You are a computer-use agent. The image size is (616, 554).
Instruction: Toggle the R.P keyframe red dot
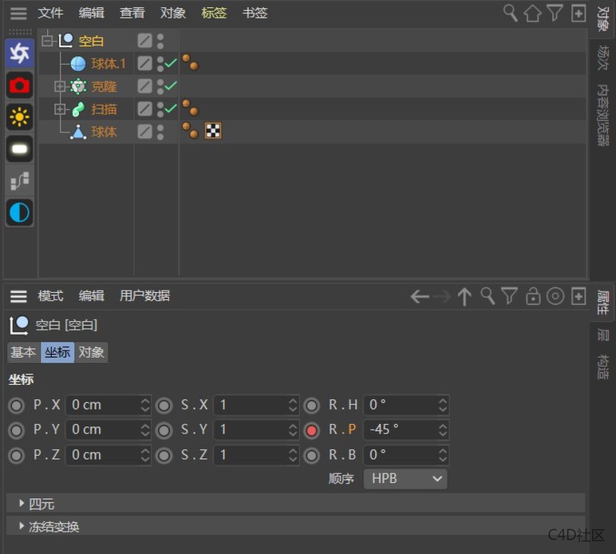[312, 430]
